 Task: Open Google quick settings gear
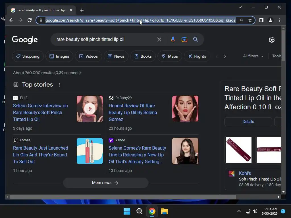271,40
